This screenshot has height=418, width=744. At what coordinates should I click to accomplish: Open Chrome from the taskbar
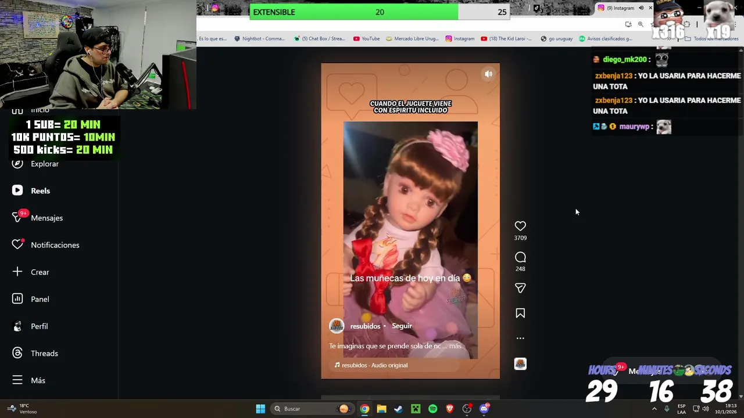364,409
